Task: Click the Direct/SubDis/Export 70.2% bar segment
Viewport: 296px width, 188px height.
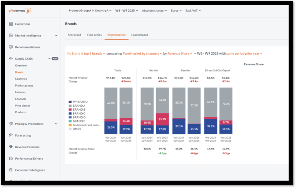Action: [226, 104]
